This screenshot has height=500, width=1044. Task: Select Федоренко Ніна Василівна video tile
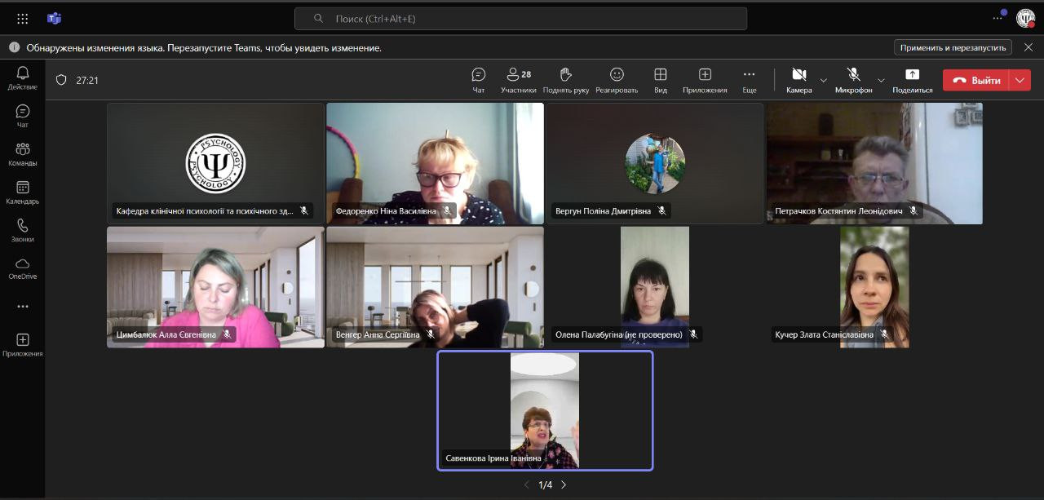[x=435, y=163]
